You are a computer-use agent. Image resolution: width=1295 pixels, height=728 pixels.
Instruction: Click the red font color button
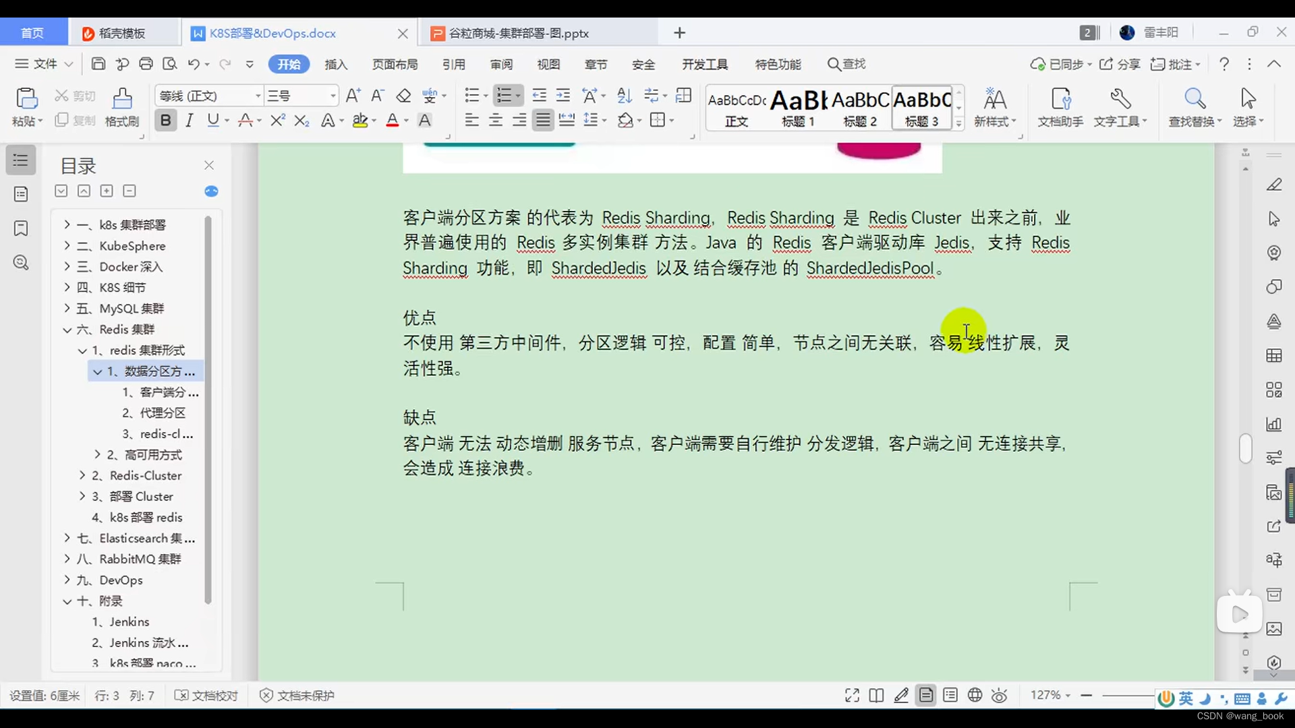(393, 121)
